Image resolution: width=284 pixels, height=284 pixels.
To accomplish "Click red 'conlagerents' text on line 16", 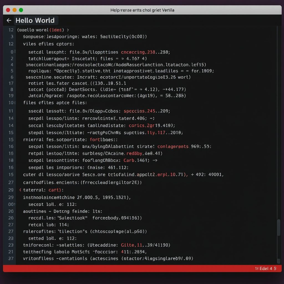I will point(173,146).
